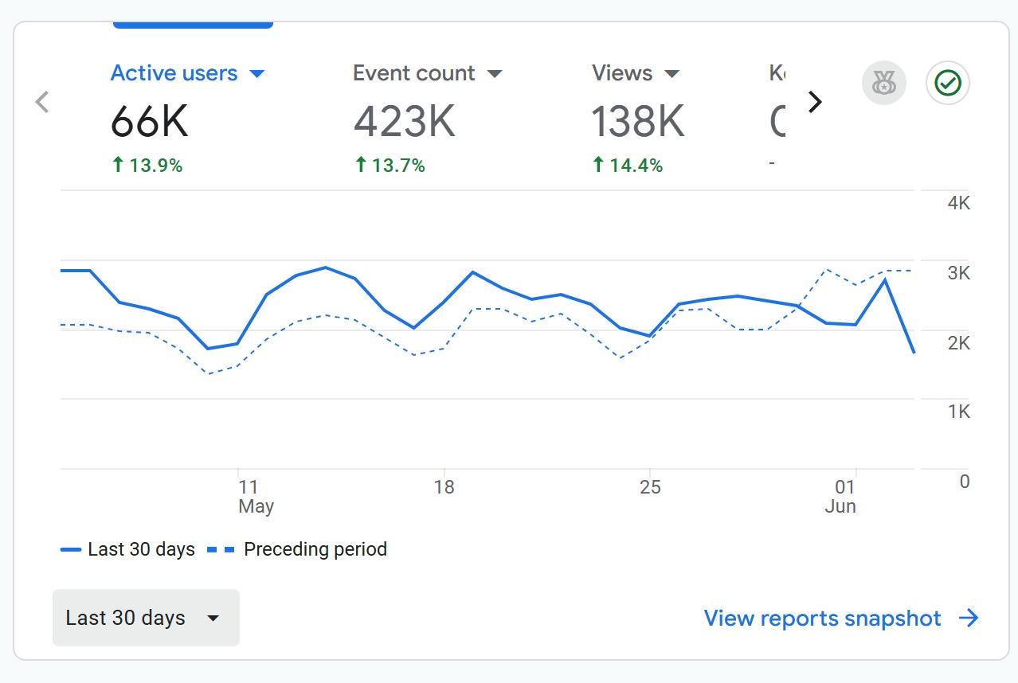
Task: Click the 13.9% active users change
Action: (x=147, y=166)
